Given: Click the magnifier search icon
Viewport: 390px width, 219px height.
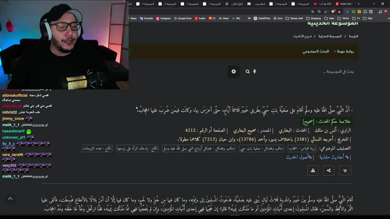Looking at the screenshot, I should 248,71.
